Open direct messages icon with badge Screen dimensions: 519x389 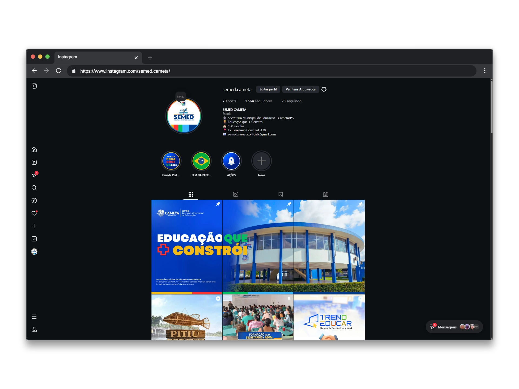click(x=34, y=175)
